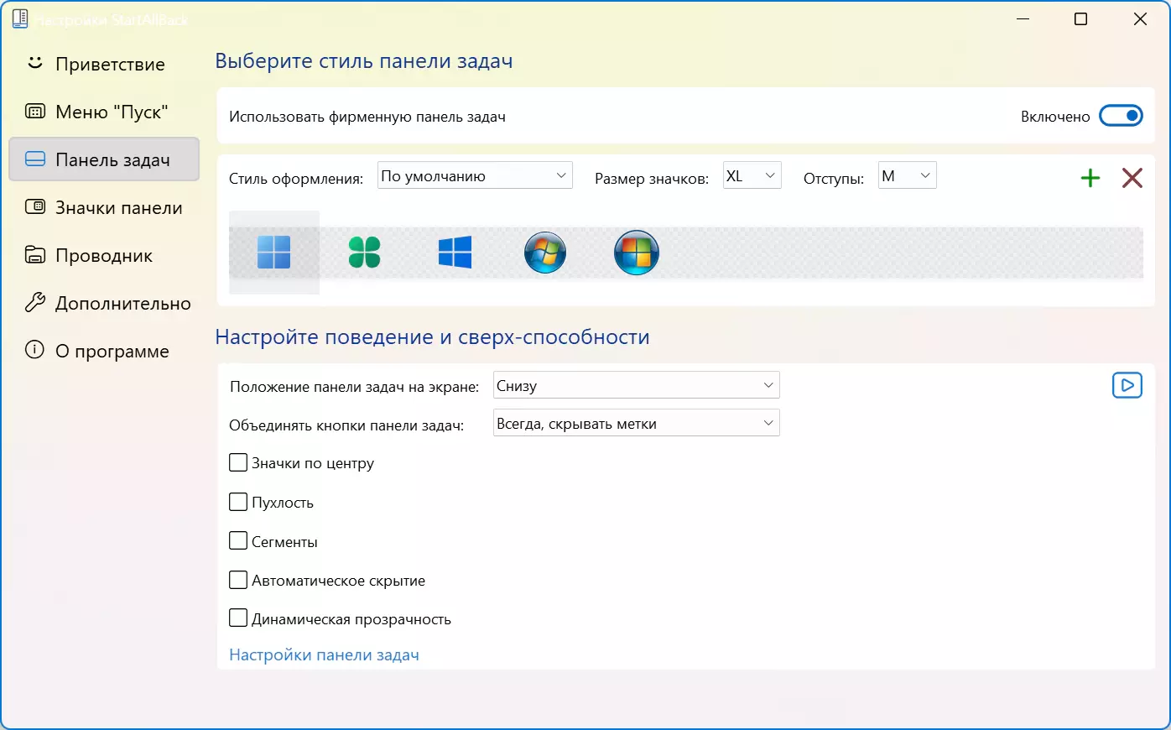The height and width of the screenshot is (730, 1171).
Task: Click the folder icon beside Проводник
Action: click(x=34, y=255)
